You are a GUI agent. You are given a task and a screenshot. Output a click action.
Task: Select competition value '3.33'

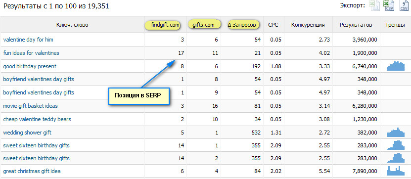coord(324,66)
